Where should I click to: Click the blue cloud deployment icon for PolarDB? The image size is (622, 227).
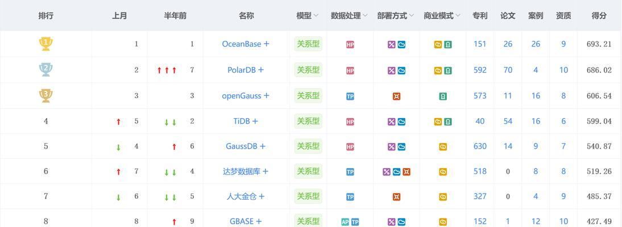[x=401, y=71]
